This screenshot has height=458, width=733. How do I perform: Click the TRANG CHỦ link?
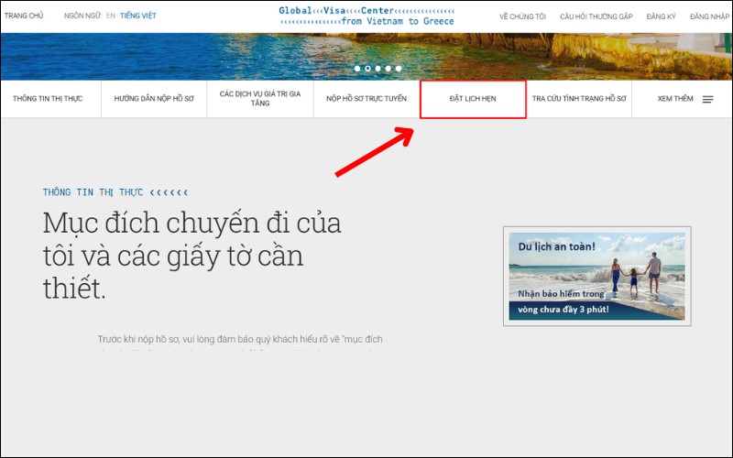click(x=23, y=16)
